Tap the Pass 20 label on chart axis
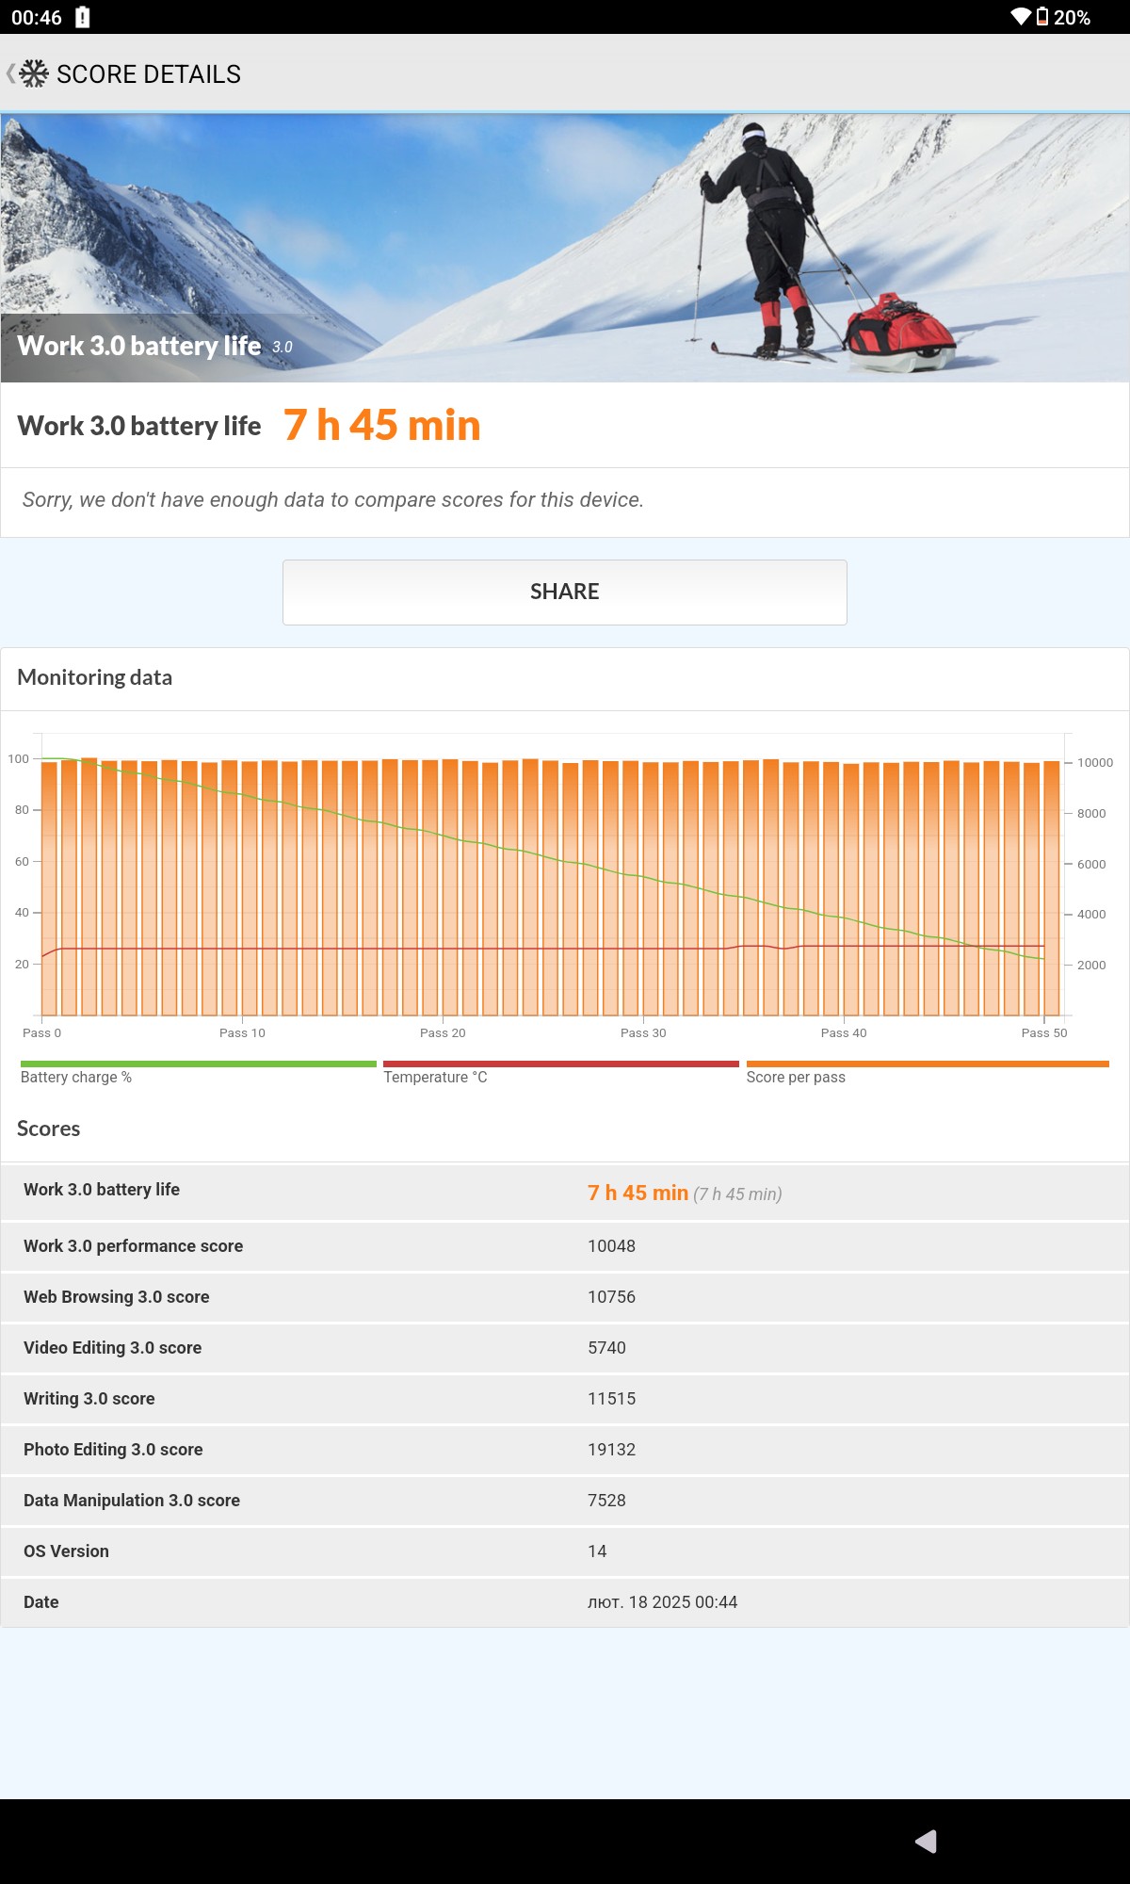The width and height of the screenshot is (1130, 1884). click(443, 1032)
